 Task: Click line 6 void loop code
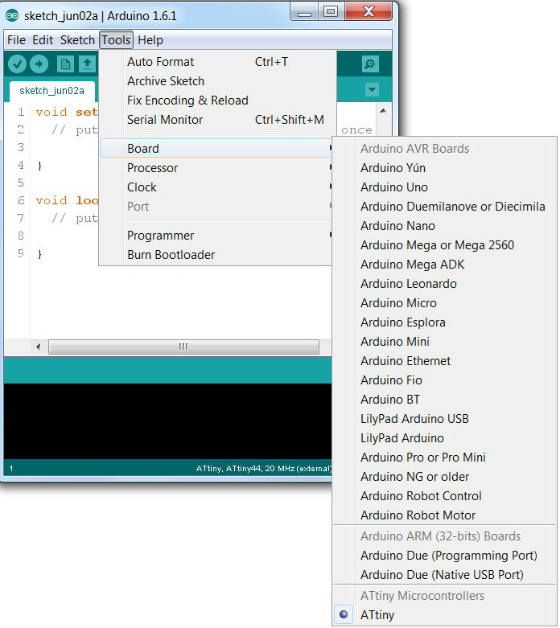tap(67, 200)
